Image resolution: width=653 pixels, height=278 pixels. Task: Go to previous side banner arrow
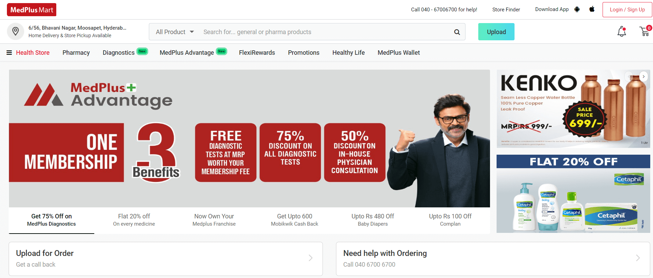point(629,76)
